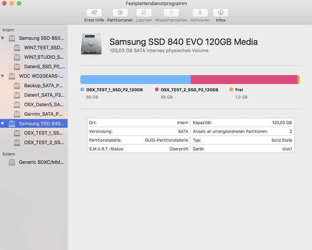312x250 pixels.
Task: Open the Infos information button
Action: coord(220,13)
